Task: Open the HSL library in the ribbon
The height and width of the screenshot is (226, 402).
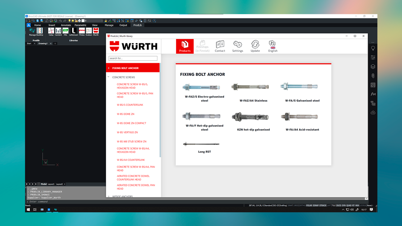Action: click(x=65, y=32)
